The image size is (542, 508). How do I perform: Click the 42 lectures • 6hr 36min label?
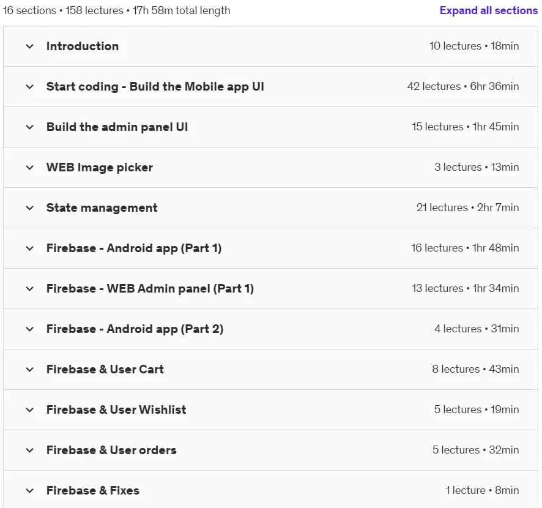(463, 86)
